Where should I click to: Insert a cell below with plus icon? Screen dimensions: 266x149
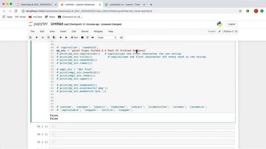(x=37, y=38)
